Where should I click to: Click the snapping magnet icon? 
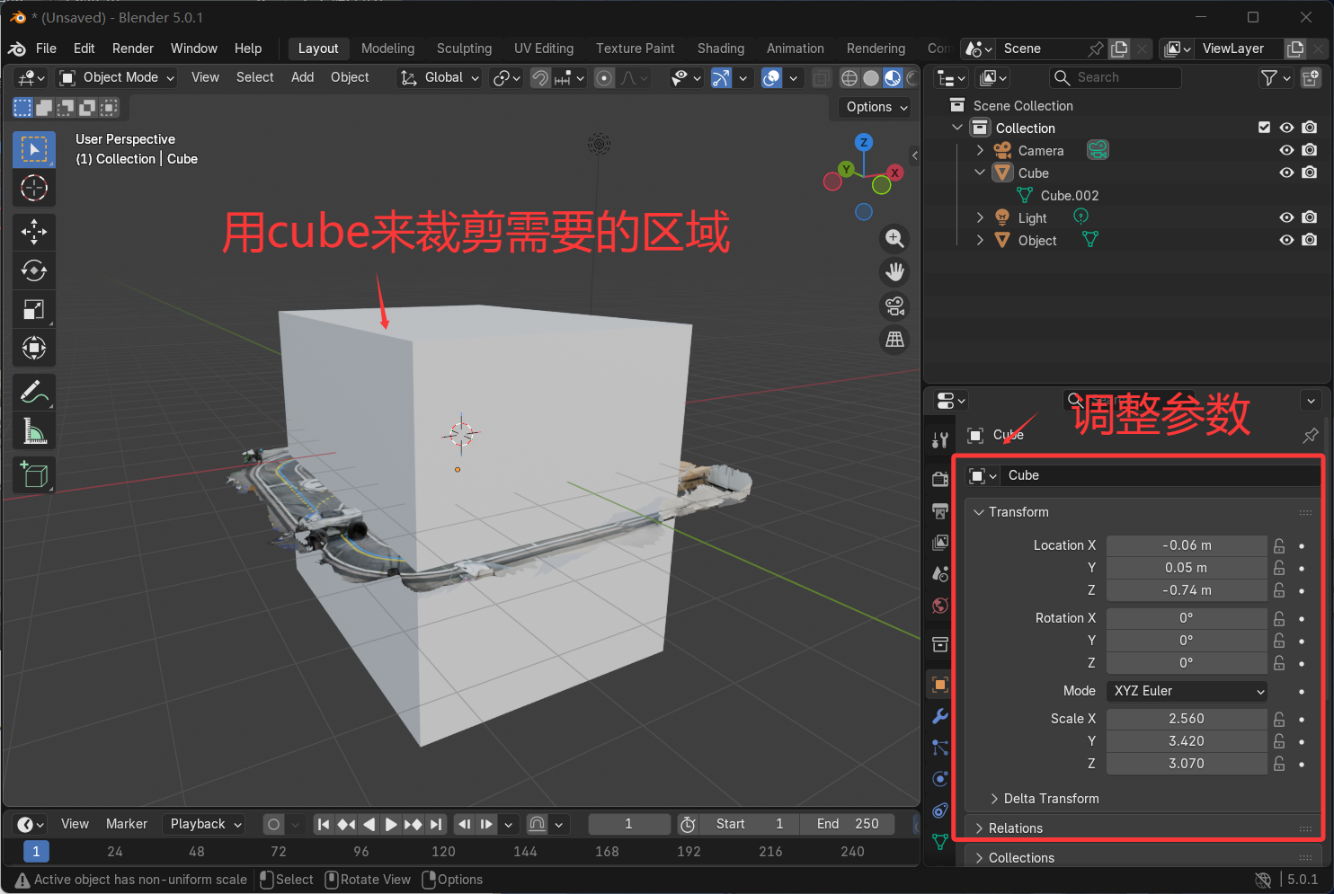coord(539,77)
